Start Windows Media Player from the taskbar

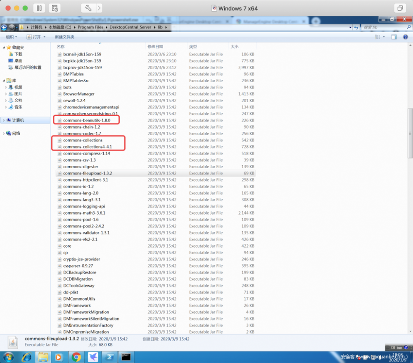(x=59, y=356)
